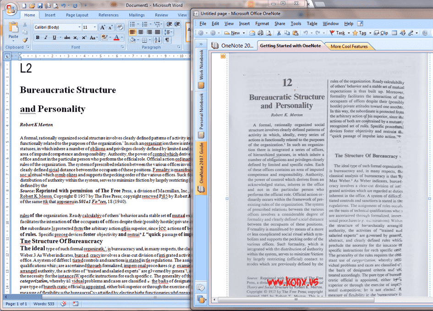
Task: Click the Paste clipboard icon in OneNote toolbar
Action: coord(295,33)
